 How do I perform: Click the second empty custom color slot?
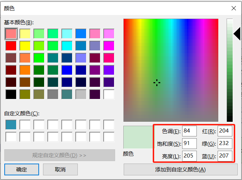pyautogui.click(x=25, y=125)
